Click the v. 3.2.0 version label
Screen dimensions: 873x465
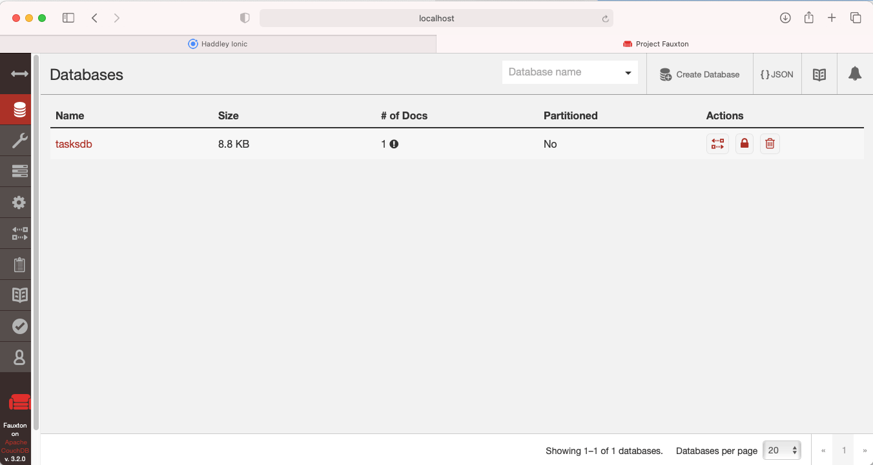point(15,459)
